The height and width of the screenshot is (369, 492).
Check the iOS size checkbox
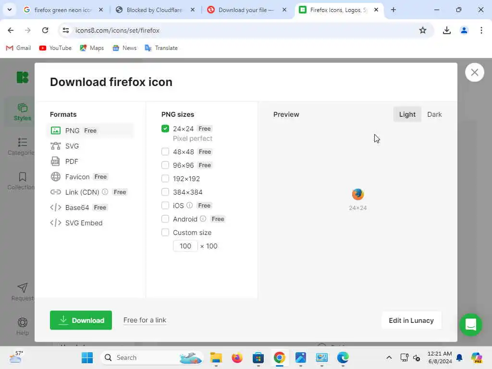point(165,206)
